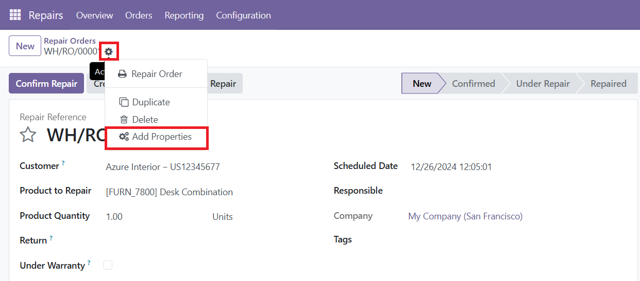This screenshot has height=281, width=640.
Task: Click the Customer field help question mark
Action: click(63, 163)
